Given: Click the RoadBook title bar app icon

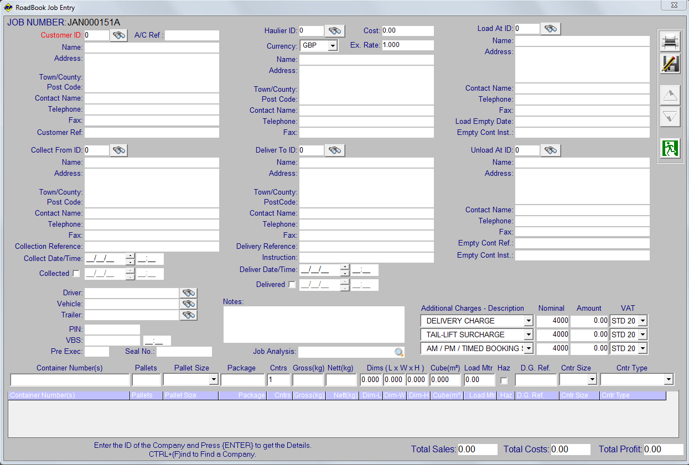Looking at the screenshot, I should [8, 8].
